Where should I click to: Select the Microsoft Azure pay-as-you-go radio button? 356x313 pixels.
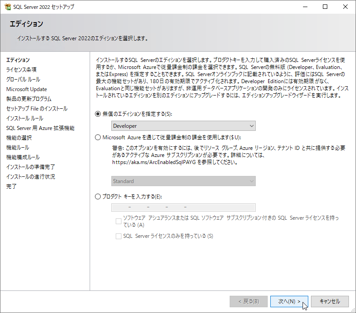click(x=98, y=137)
